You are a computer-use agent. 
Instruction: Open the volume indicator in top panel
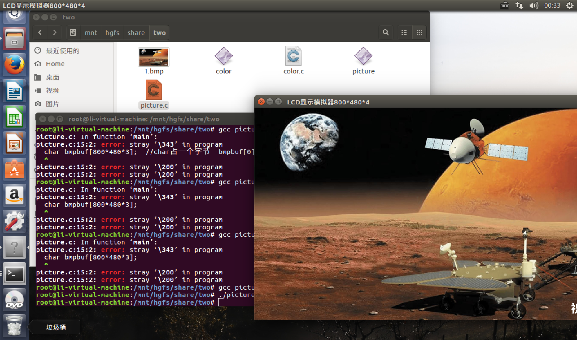(x=533, y=6)
